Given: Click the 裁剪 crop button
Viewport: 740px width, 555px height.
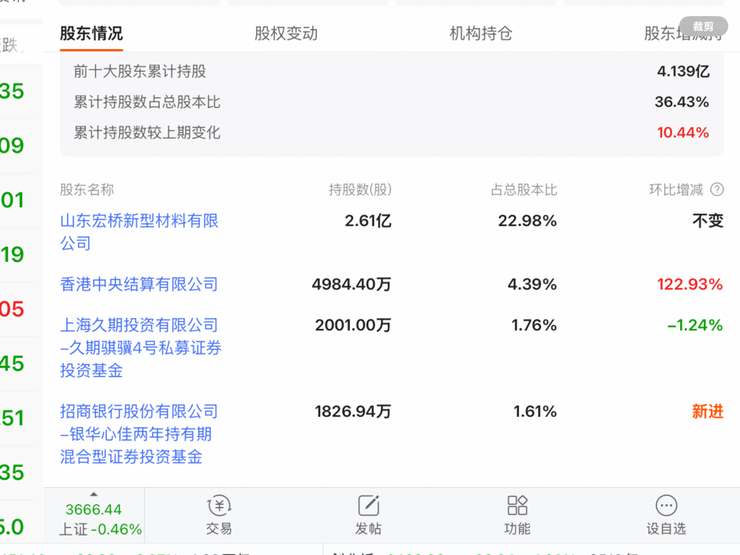Looking at the screenshot, I should pyautogui.click(x=703, y=26).
